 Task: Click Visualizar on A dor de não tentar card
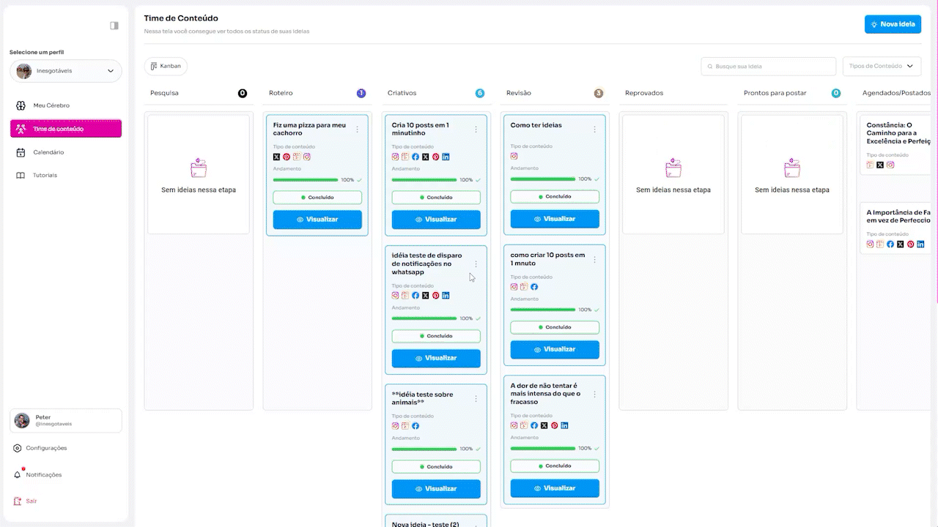(555, 488)
